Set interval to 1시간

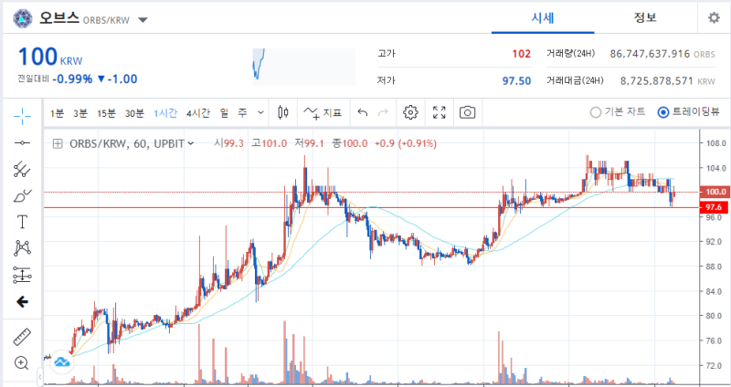[165, 112]
